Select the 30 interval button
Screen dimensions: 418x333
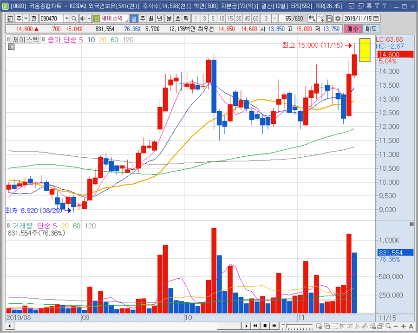point(239,19)
